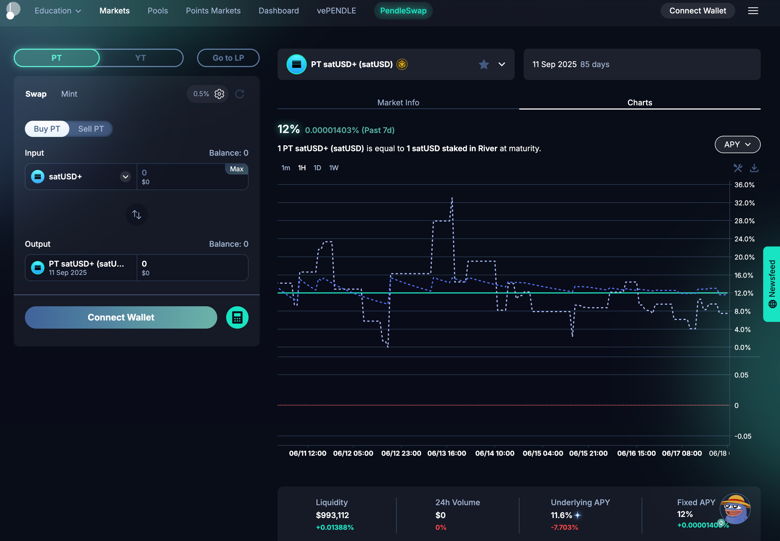This screenshot has width=780, height=541.
Task: Open slippage settings gear icon
Action: pyautogui.click(x=219, y=94)
